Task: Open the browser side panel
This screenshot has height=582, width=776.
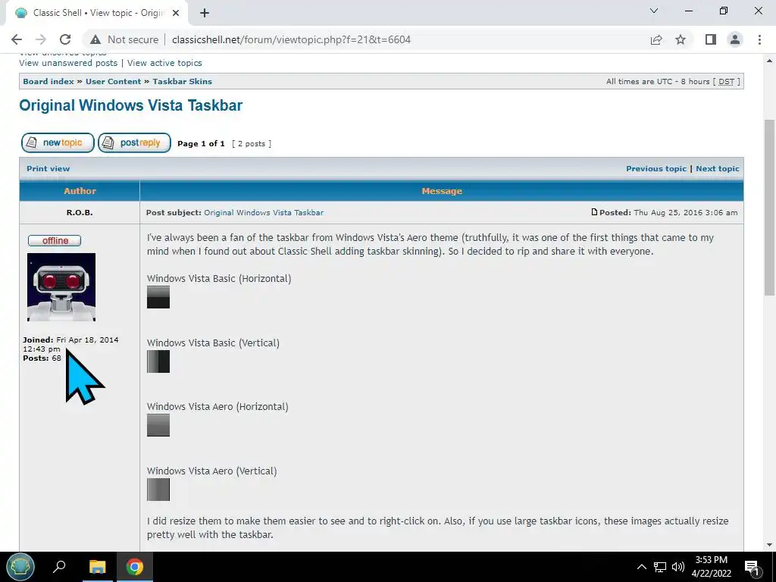Action: tap(711, 39)
